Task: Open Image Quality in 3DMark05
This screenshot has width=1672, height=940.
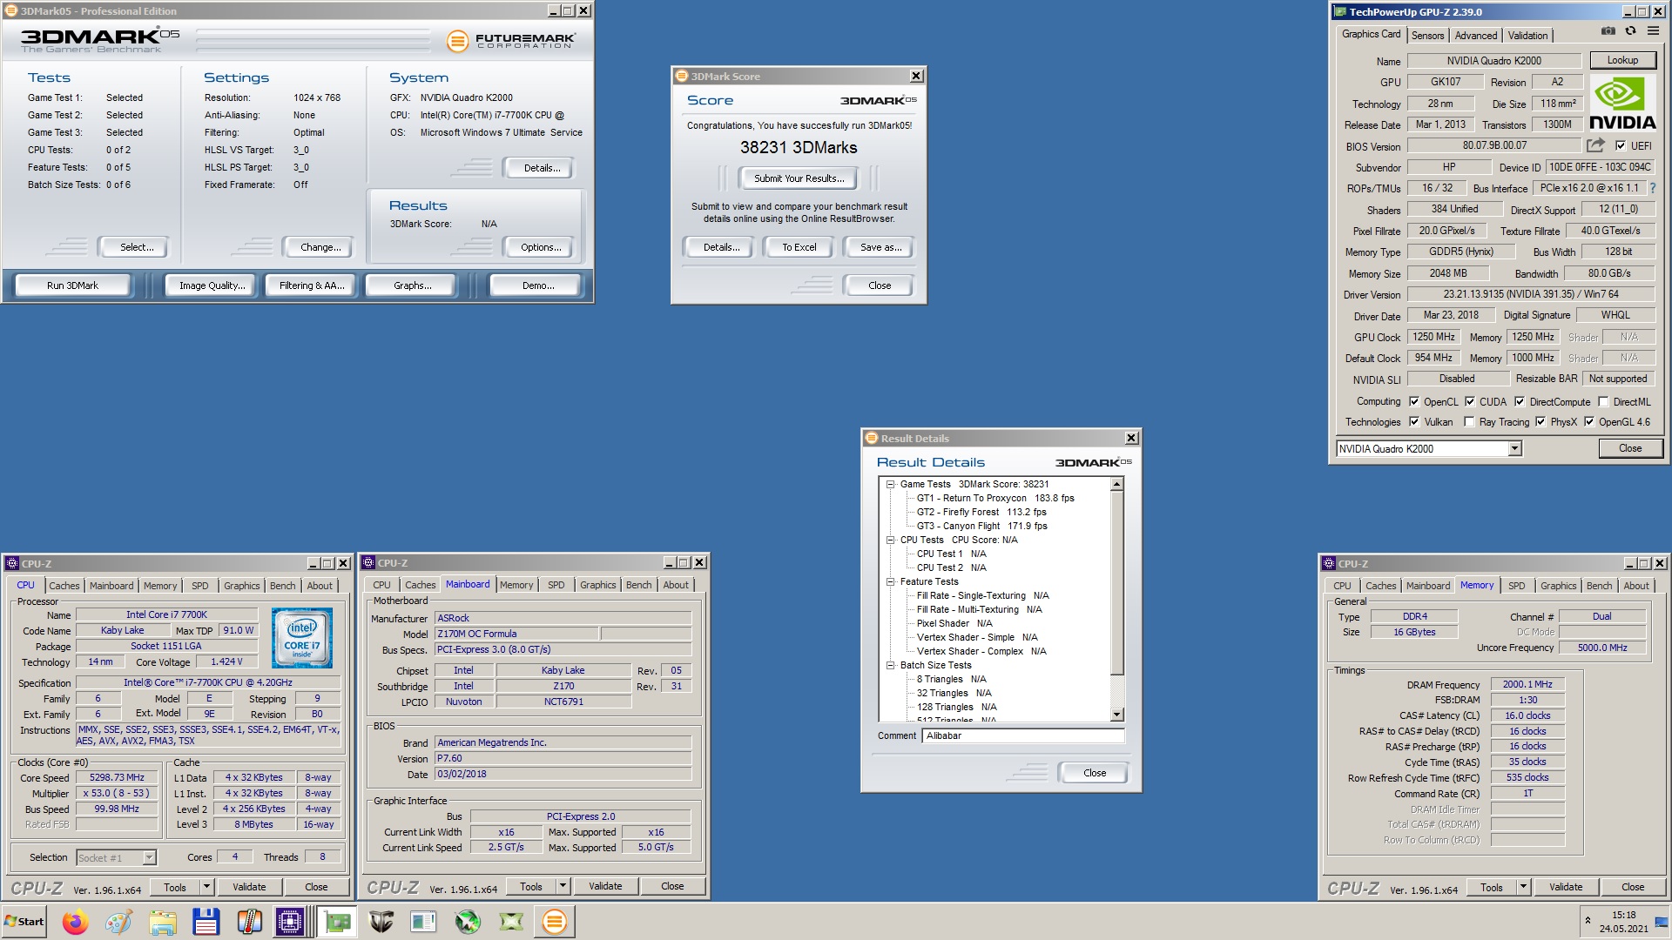Action: [x=212, y=285]
